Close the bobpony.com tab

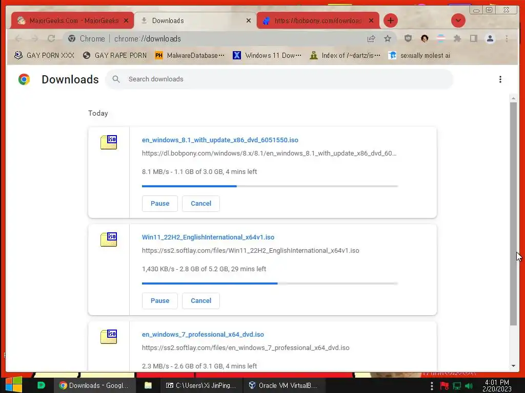click(x=371, y=20)
